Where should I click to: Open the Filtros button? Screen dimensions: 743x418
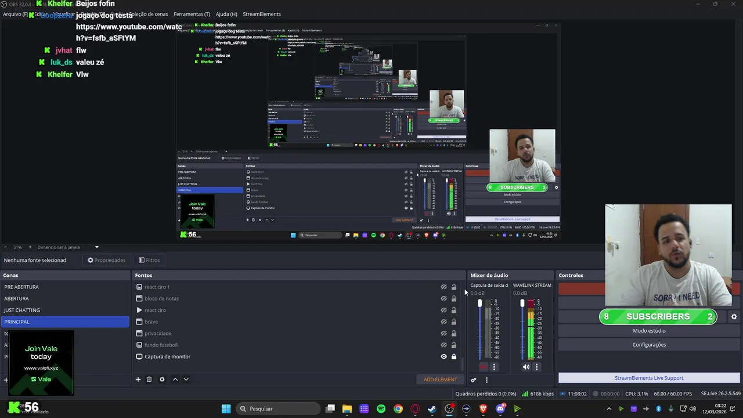tap(149, 260)
